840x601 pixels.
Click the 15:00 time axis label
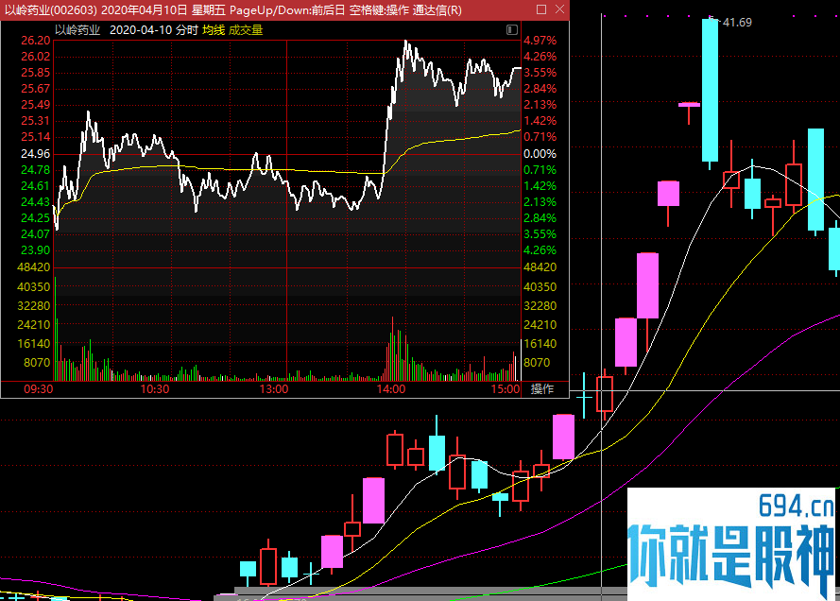506,389
